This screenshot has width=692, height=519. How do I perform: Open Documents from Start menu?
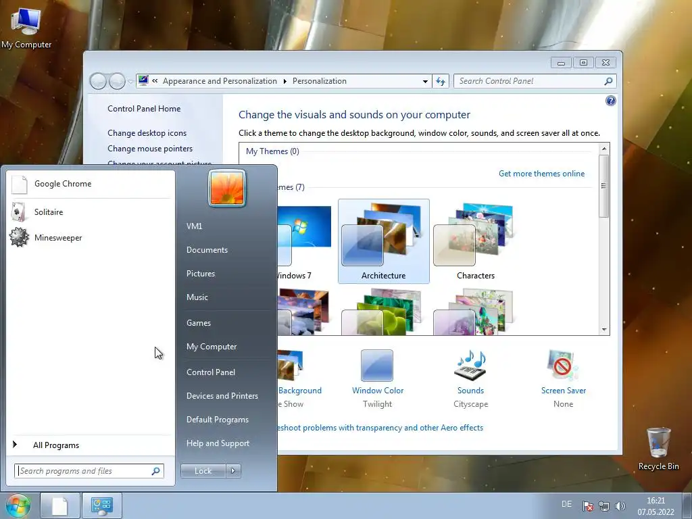pos(207,250)
